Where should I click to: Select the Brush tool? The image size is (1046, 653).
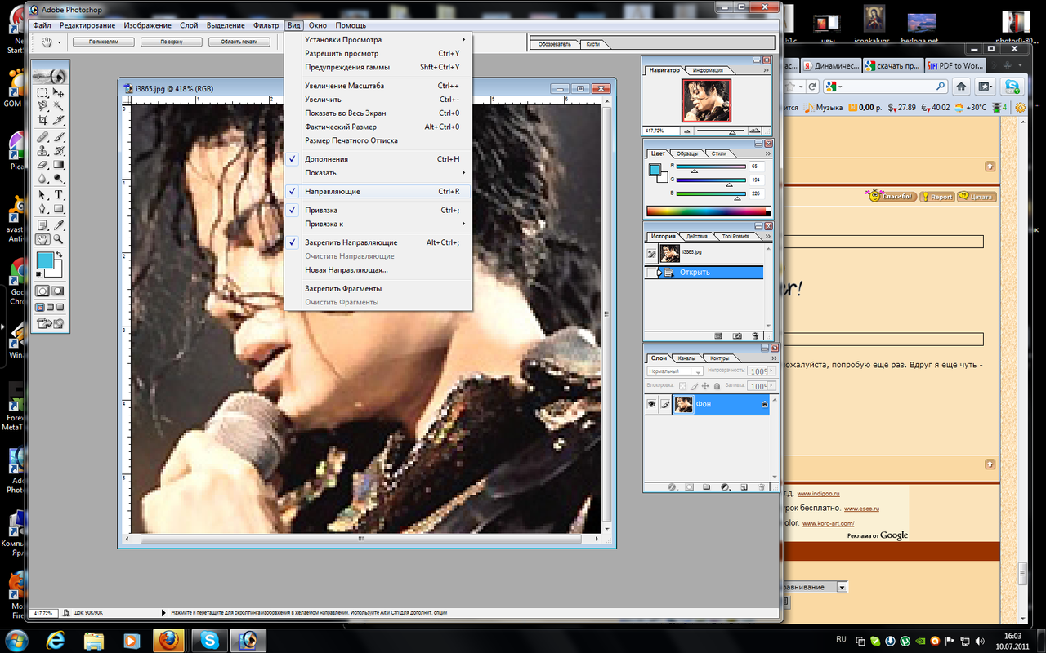[58, 137]
